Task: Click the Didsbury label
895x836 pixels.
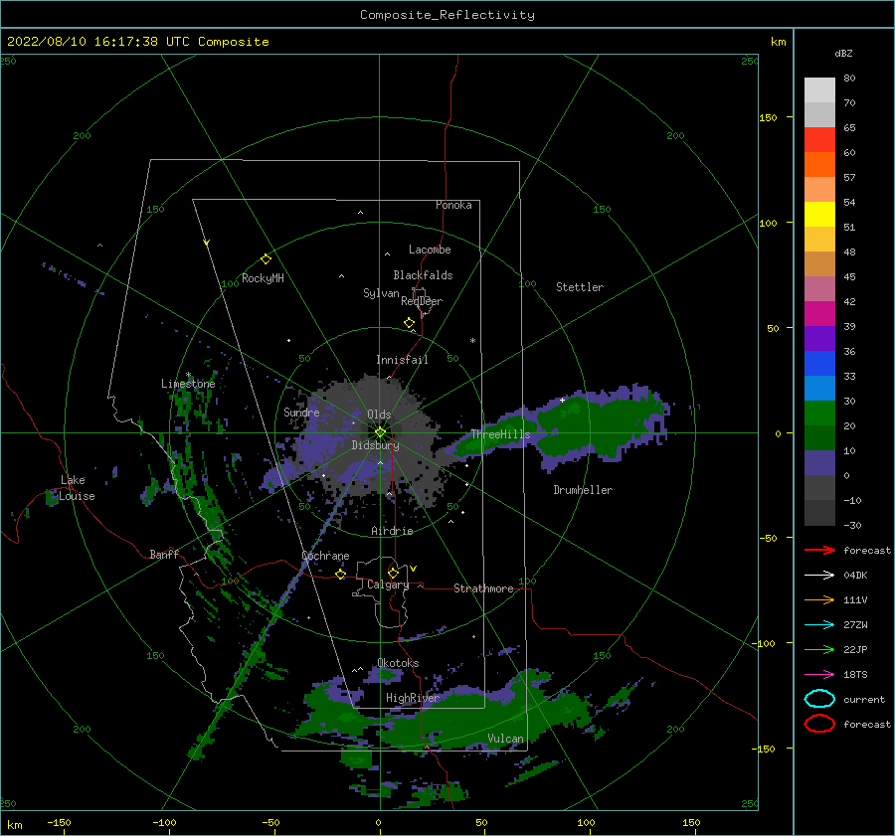Action: [x=376, y=445]
